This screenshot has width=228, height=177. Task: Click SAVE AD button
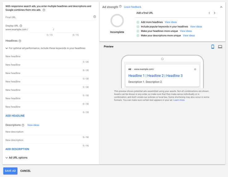point(10,171)
